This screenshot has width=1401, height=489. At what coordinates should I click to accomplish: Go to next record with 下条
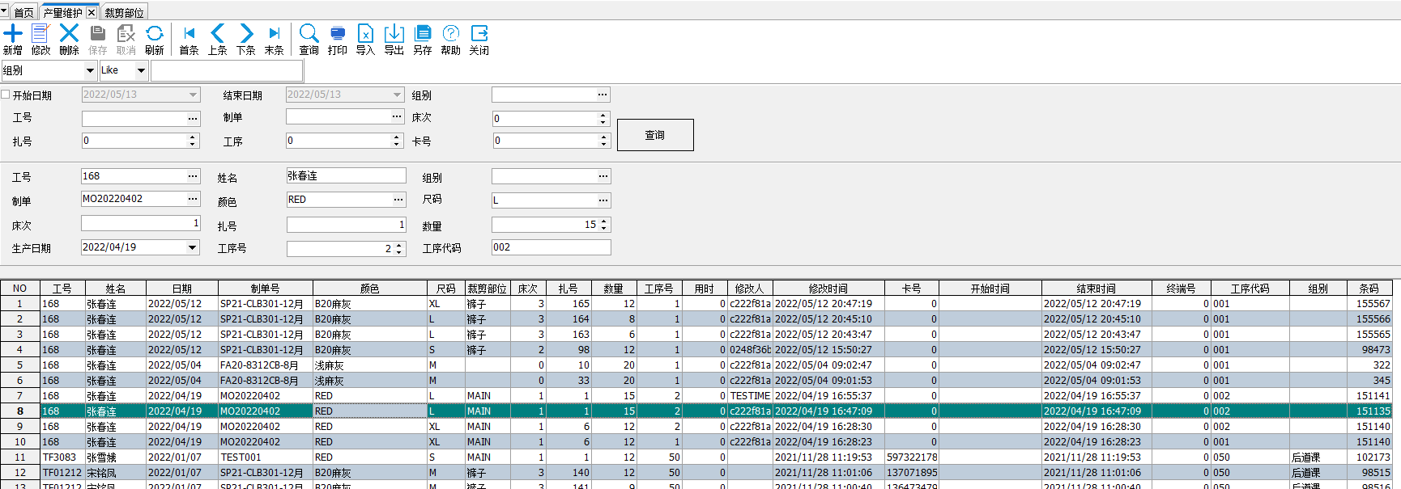246,39
